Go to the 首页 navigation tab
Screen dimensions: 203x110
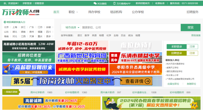coord(56,12)
